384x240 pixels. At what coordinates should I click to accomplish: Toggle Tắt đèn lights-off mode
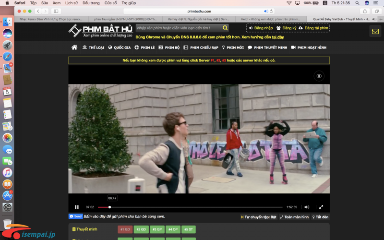point(320,217)
